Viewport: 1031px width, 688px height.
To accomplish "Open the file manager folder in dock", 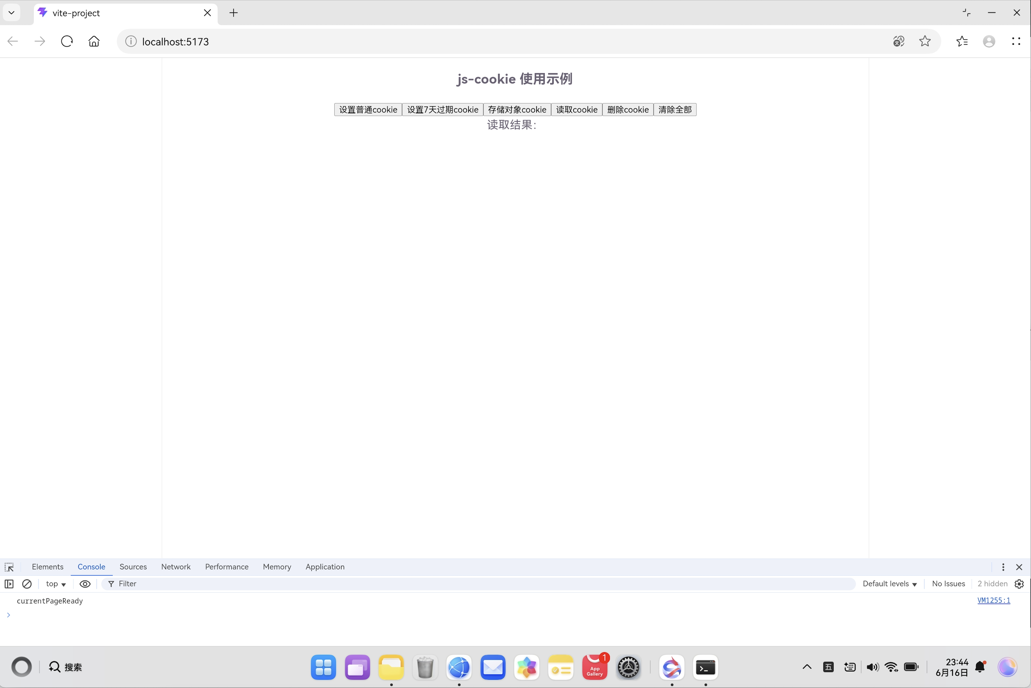I will pyautogui.click(x=391, y=667).
